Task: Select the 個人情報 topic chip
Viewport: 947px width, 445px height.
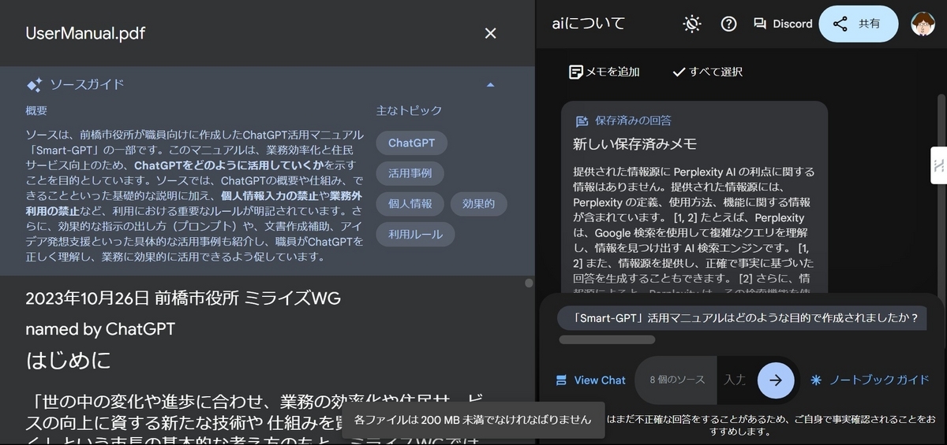Action: click(410, 203)
